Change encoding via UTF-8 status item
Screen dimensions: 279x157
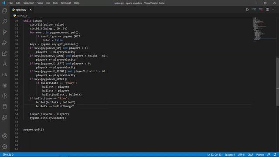241,154
